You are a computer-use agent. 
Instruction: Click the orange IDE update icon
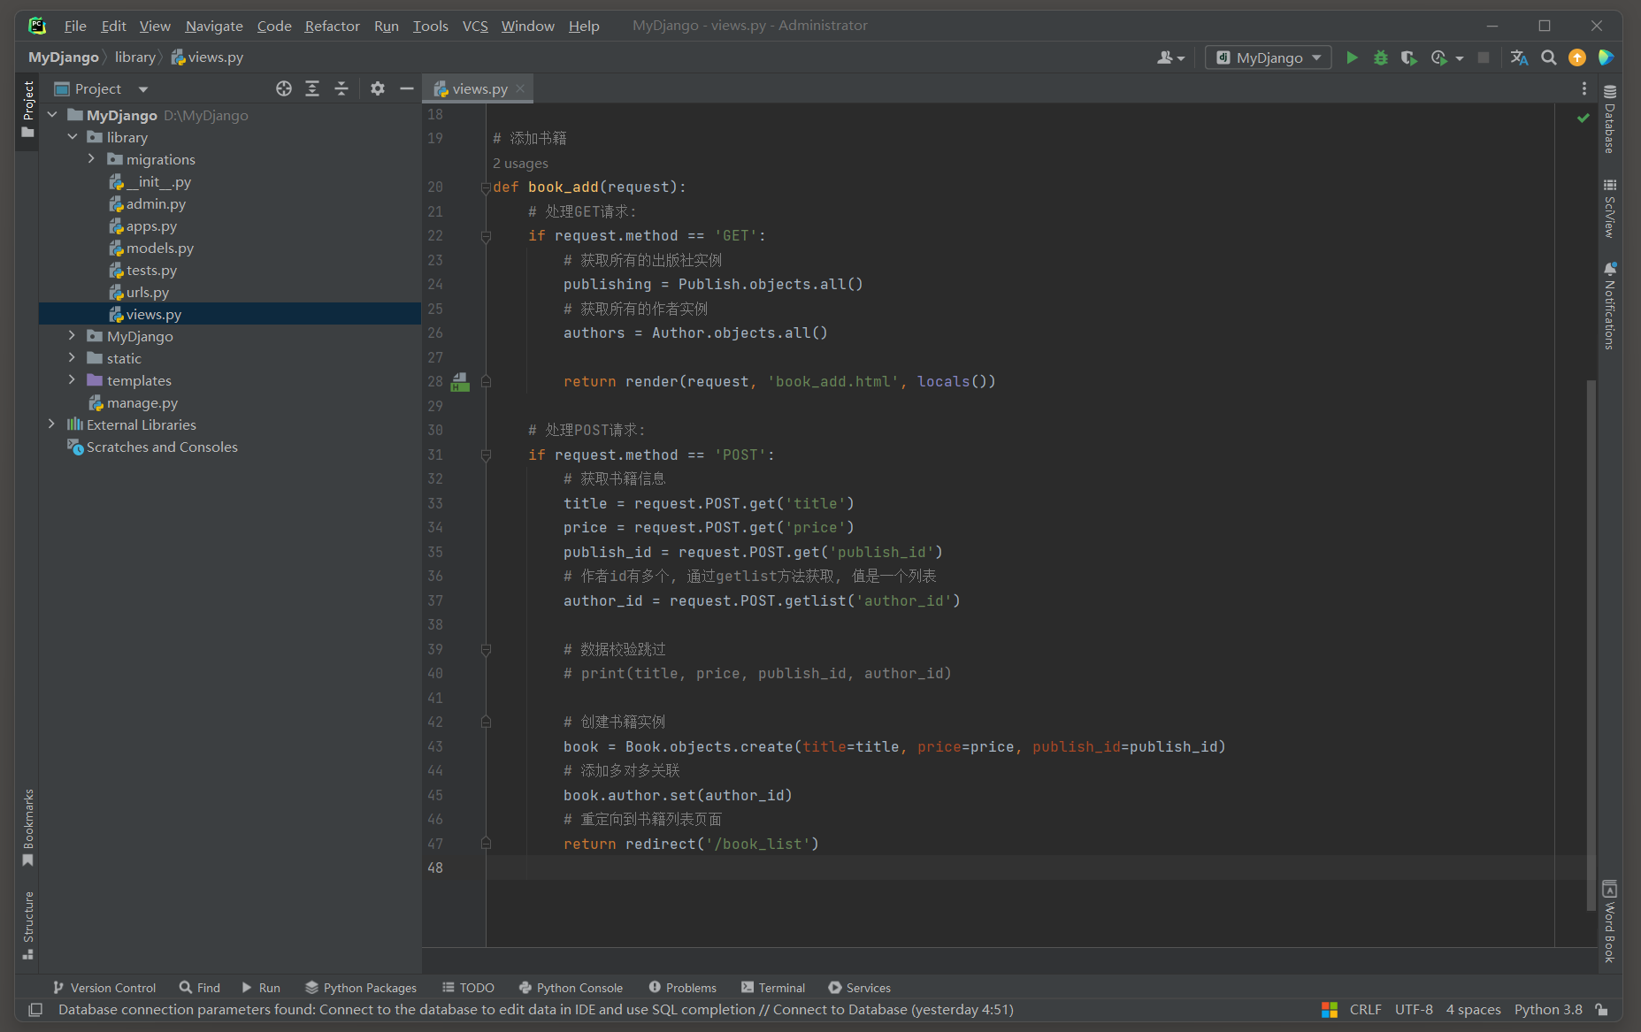coord(1577,57)
